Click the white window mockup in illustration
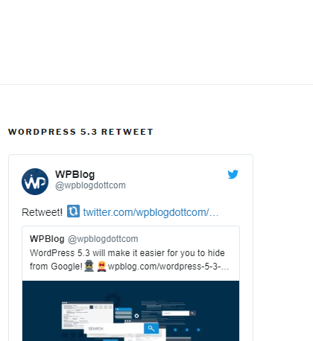Viewport: 313px width, 341px height. click(x=87, y=315)
